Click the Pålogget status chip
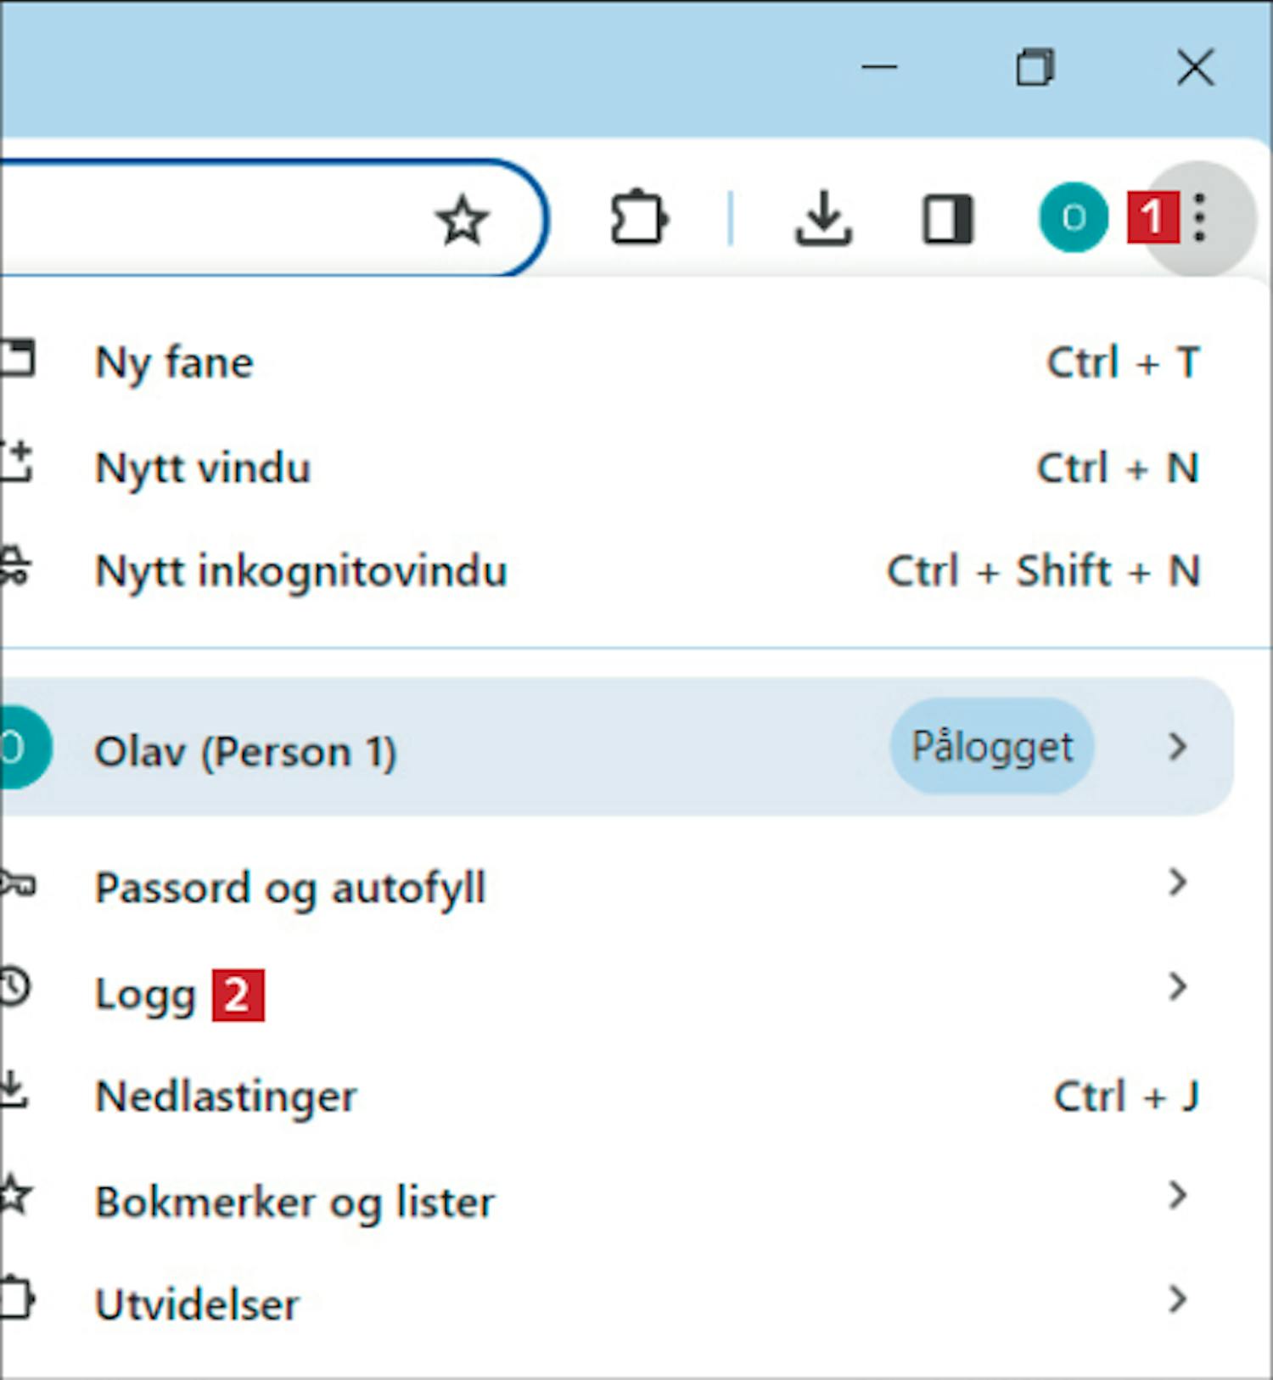 991,747
